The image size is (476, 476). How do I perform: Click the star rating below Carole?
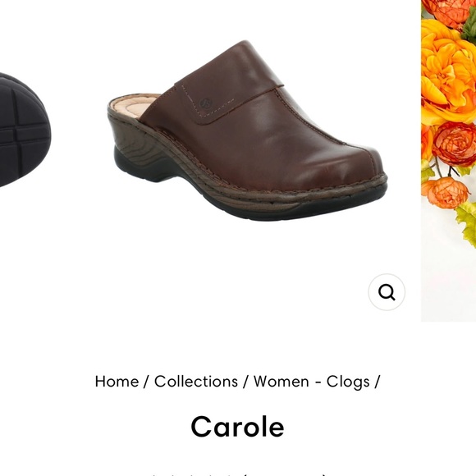[195, 474]
